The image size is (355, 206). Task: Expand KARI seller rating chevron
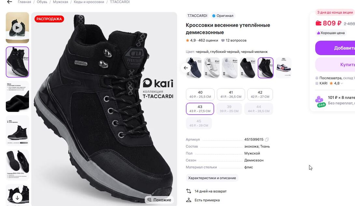click(342, 84)
